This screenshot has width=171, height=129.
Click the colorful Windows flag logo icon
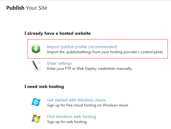tap(36, 119)
